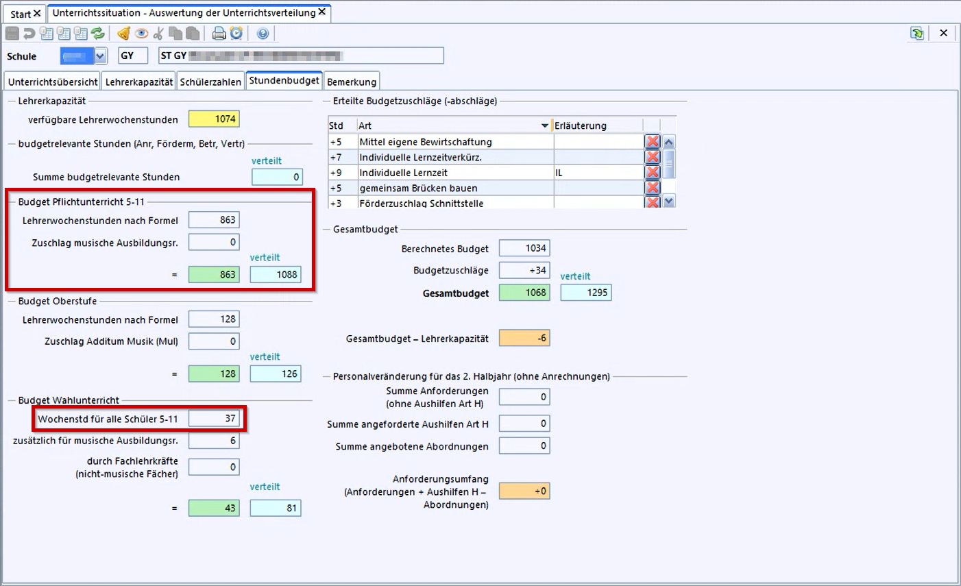Click the ST GY school name field
Viewport: 961px width, 586px height.
[301, 56]
